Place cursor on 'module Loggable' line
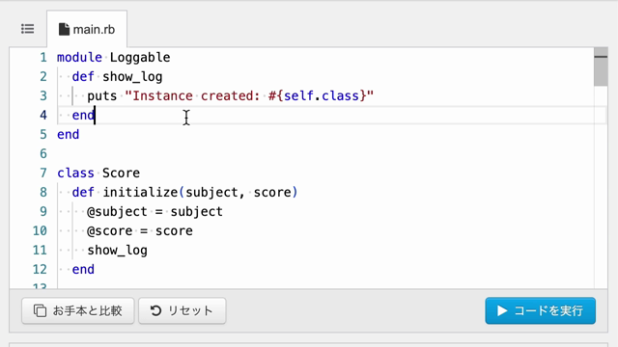Viewport: 618px width, 347px height. (114, 58)
